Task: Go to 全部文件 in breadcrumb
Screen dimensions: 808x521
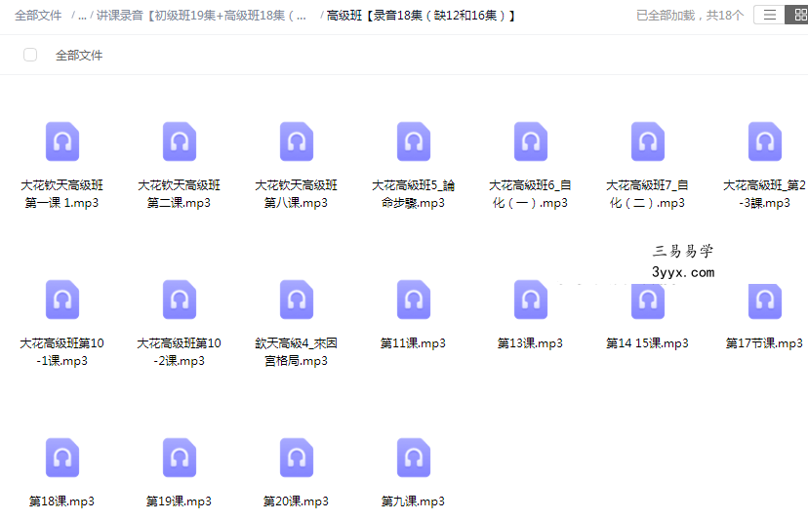Action: [38, 16]
